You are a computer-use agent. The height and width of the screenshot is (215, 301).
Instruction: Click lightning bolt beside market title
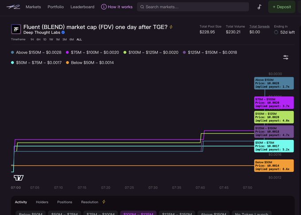click(172, 27)
